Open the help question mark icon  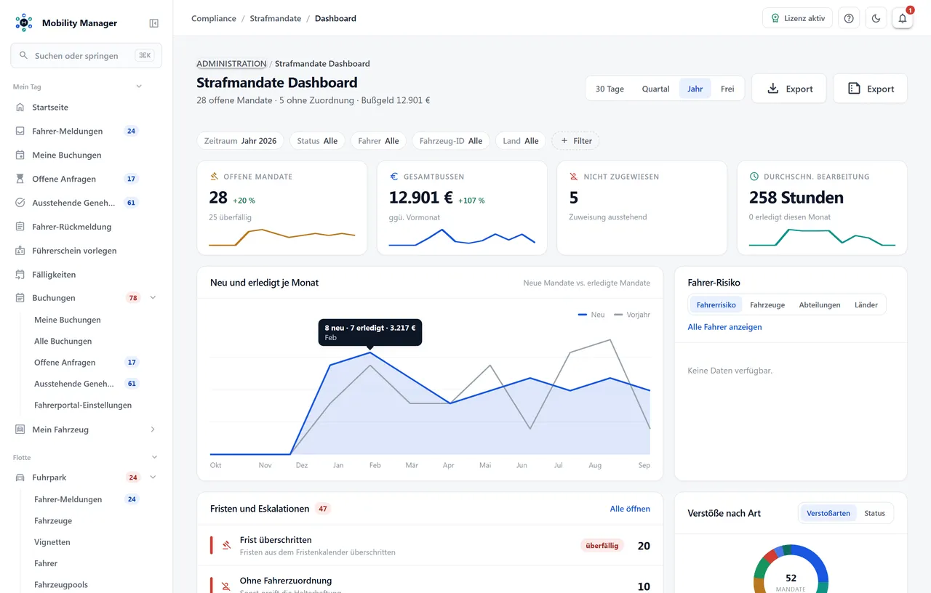(849, 18)
